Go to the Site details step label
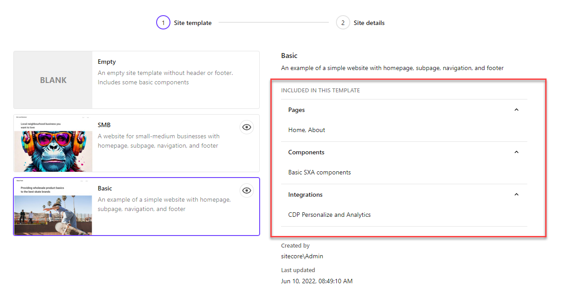 click(x=369, y=23)
